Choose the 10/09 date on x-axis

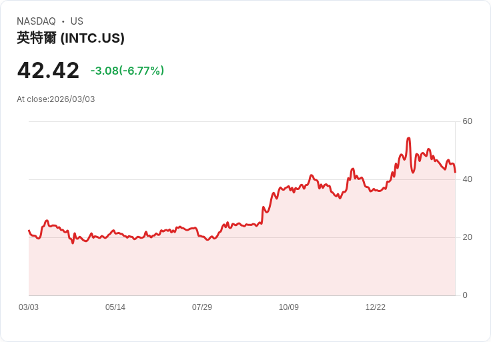click(x=289, y=307)
